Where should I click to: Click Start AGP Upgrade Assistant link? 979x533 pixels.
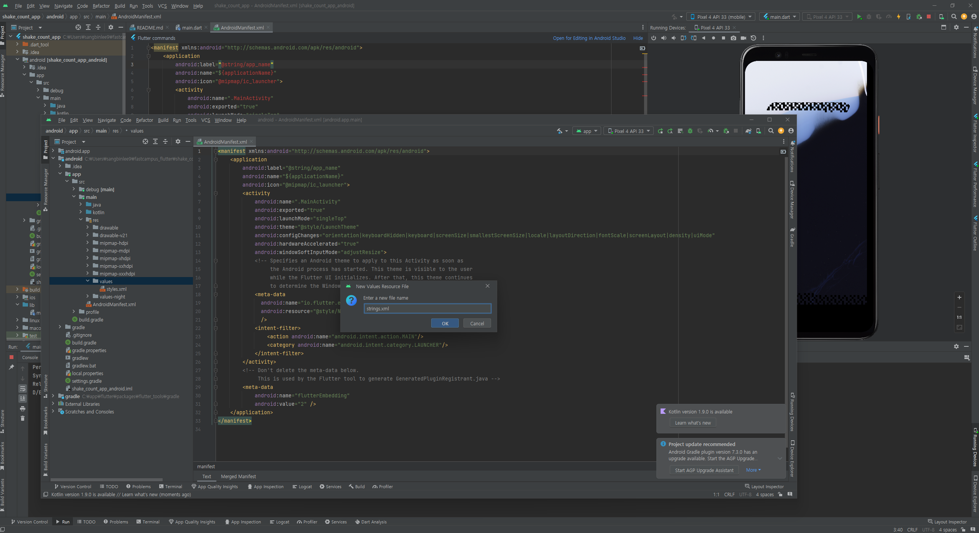pos(704,470)
